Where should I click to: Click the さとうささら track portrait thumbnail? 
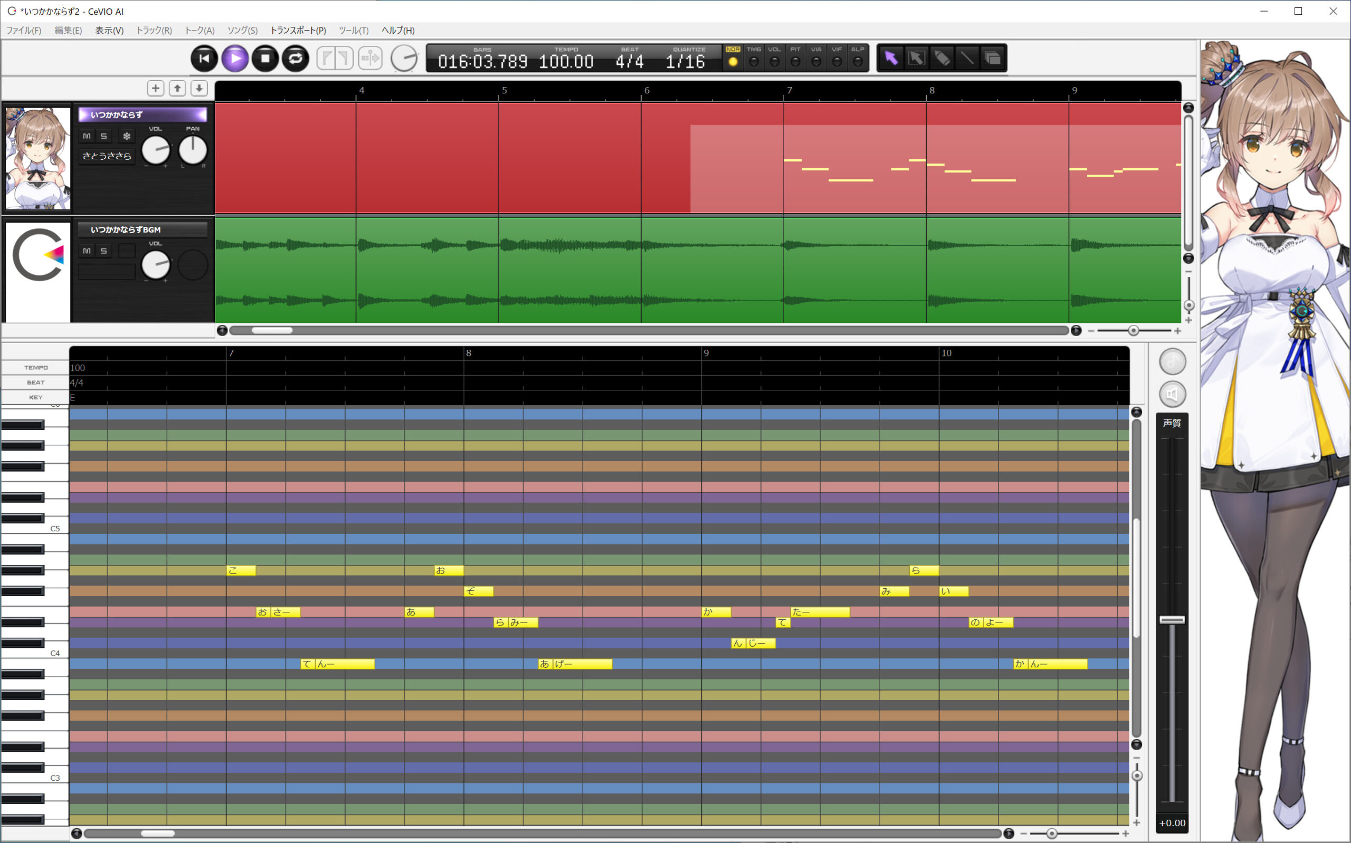point(38,158)
